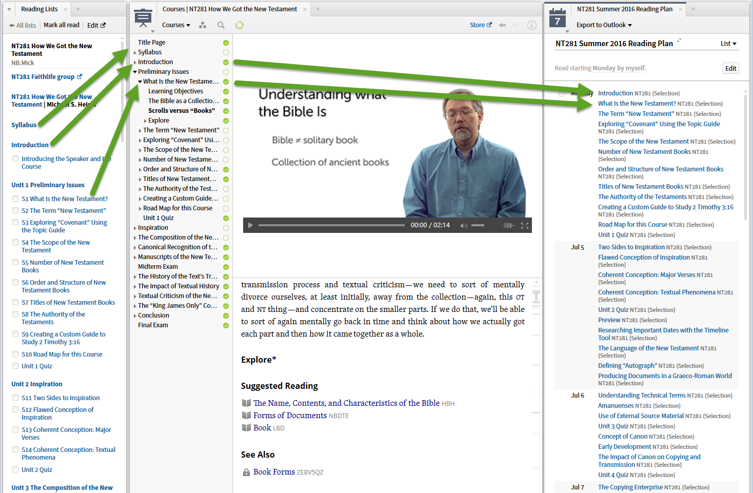
Task: Select the Courses NT281 tab
Action: 230,9
